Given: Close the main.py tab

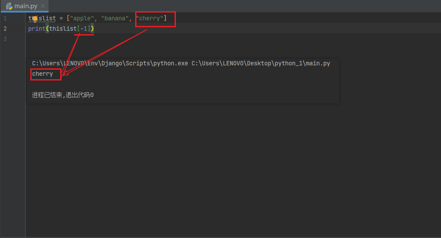Looking at the screenshot, I should 43,6.
